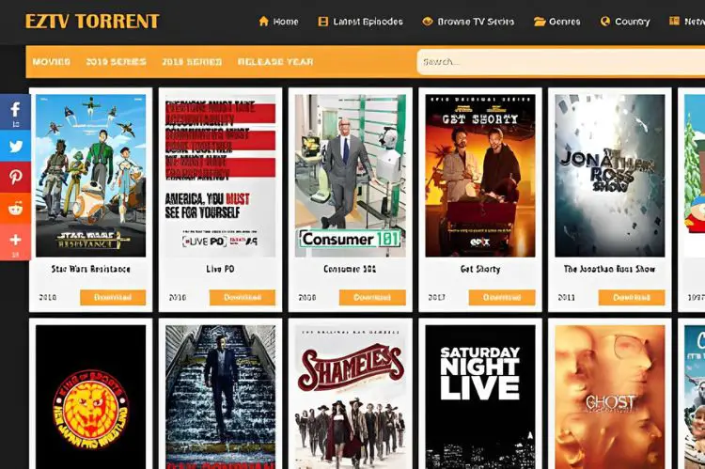Download the Live PD series

243,297
